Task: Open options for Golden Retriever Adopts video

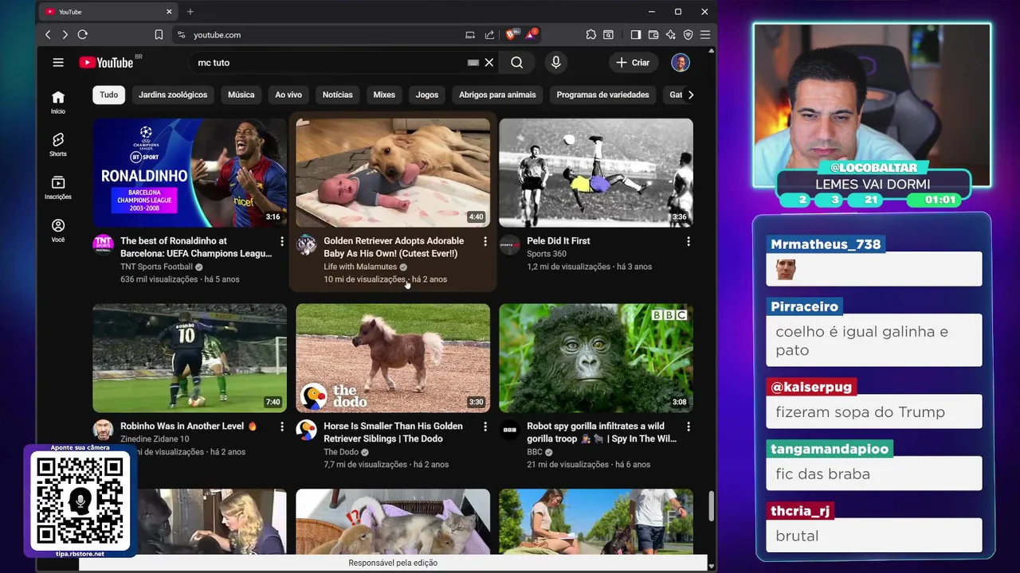Action: point(484,240)
